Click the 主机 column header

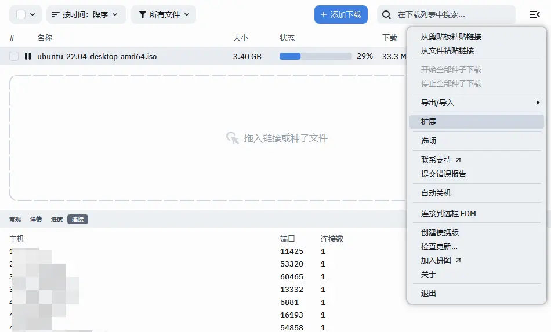pyautogui.click(x=17, y=239)
